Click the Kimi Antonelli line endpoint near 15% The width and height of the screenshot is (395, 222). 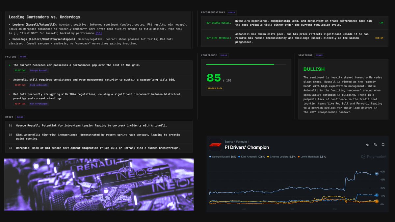click(377, 195)
